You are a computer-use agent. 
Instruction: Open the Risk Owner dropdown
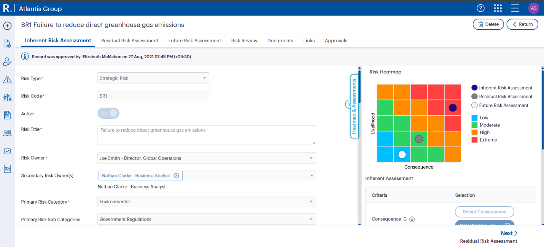[x=207, y=158]
